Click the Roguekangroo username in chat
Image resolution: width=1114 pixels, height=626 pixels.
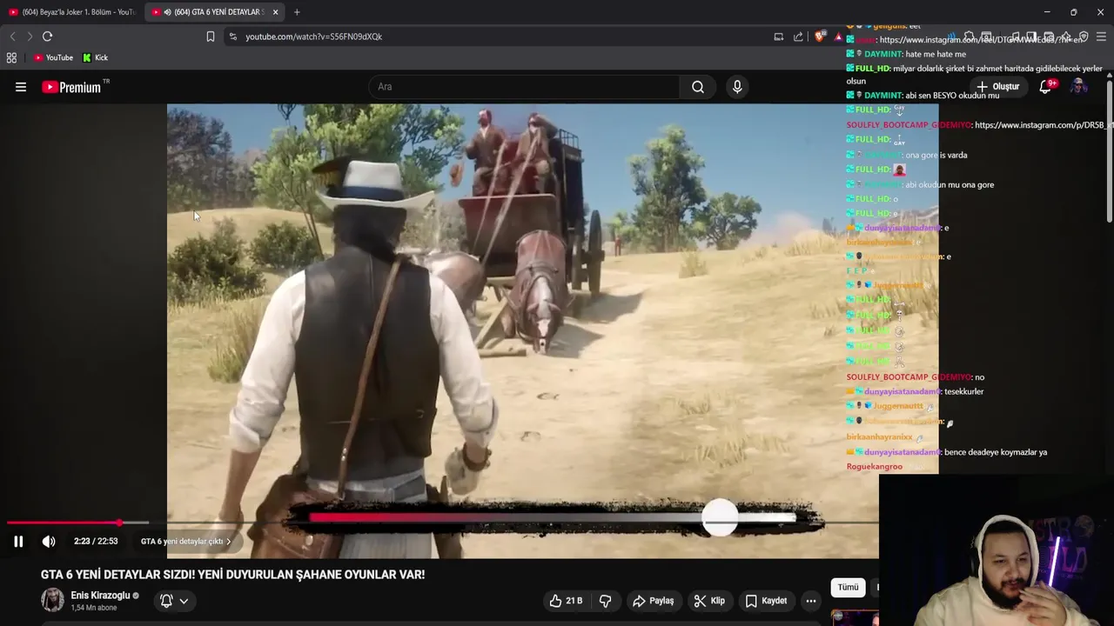coord(875,467)
